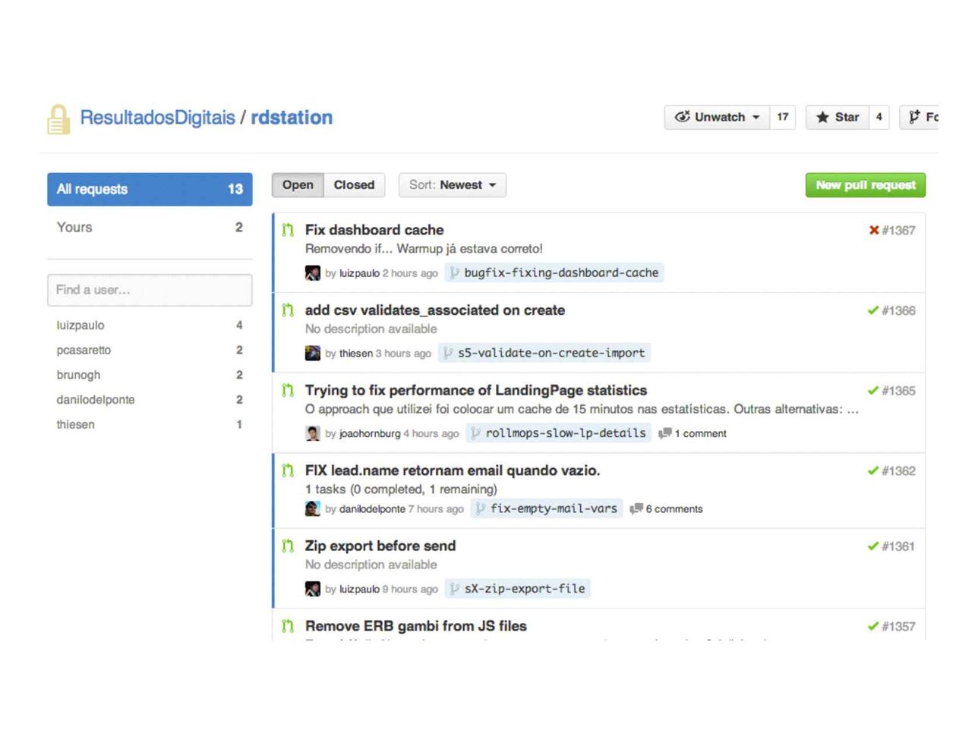The height and width of the screenshot is (733, 978).
Task: Open the Fix dashboard cache pull request
Action: [x=374, y=230]
